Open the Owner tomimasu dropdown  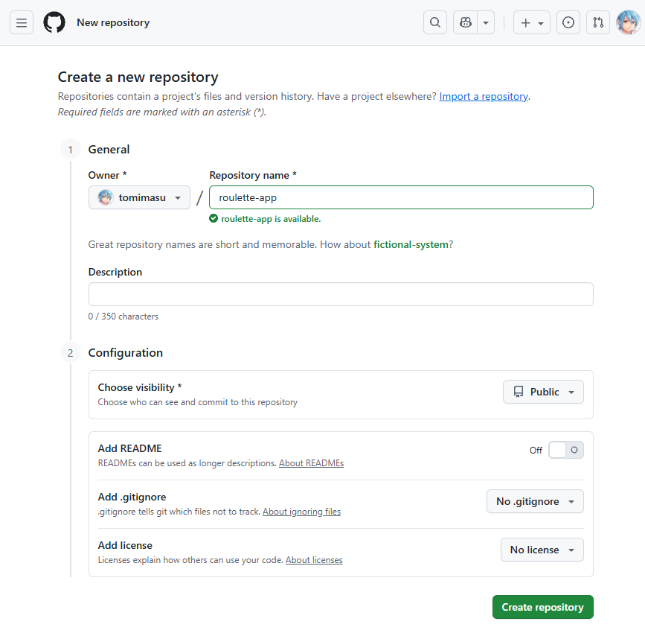click(139, 197)
